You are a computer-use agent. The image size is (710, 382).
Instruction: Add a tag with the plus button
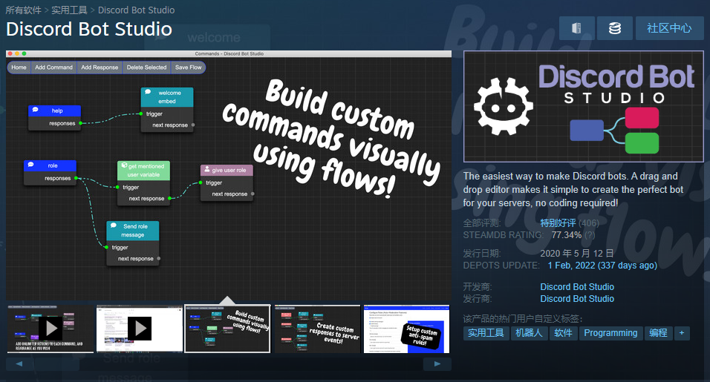pos(682,333)
